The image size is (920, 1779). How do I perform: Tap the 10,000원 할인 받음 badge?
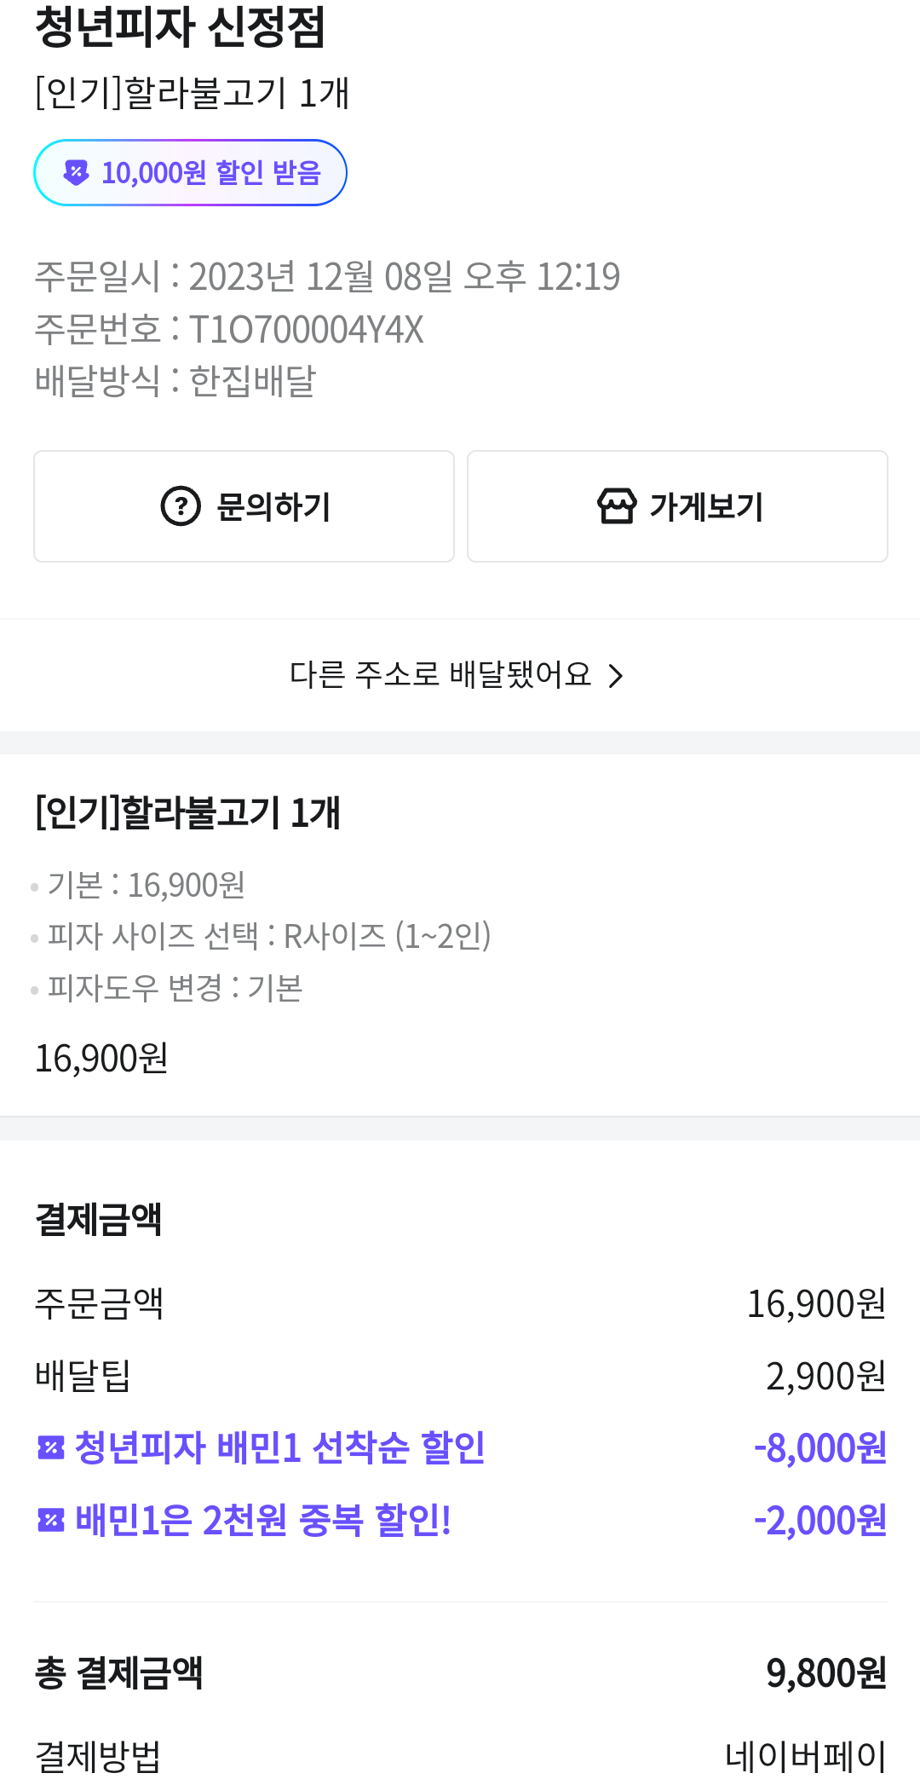tap(190, 173)
